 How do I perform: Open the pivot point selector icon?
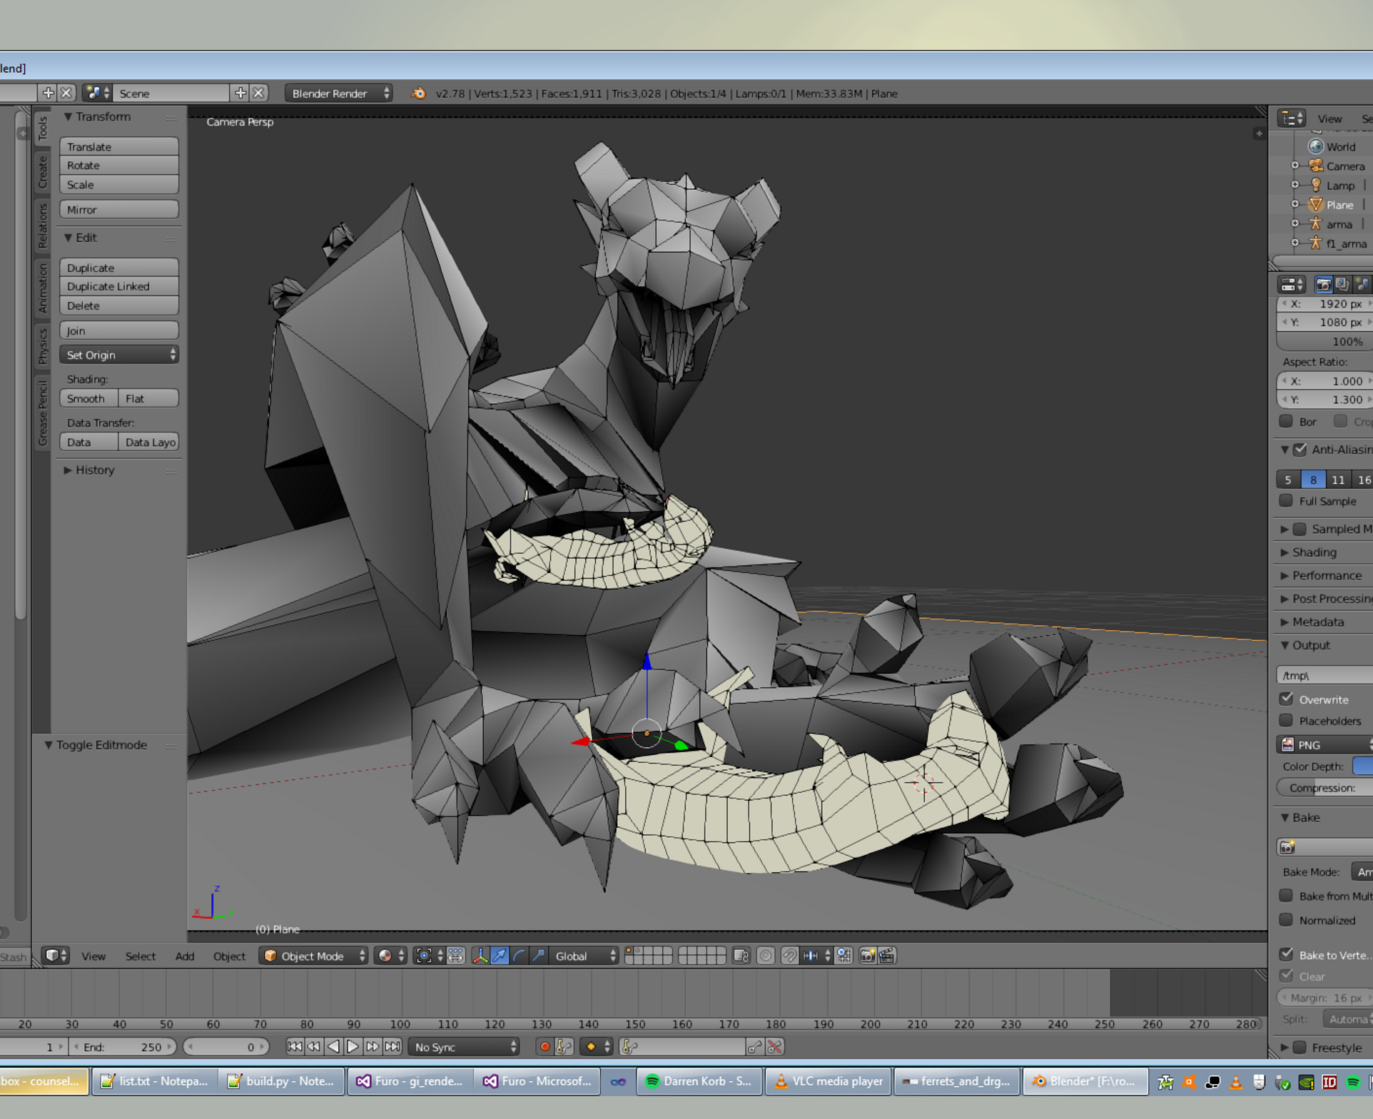pyautogui.click(x=430, y=956)
